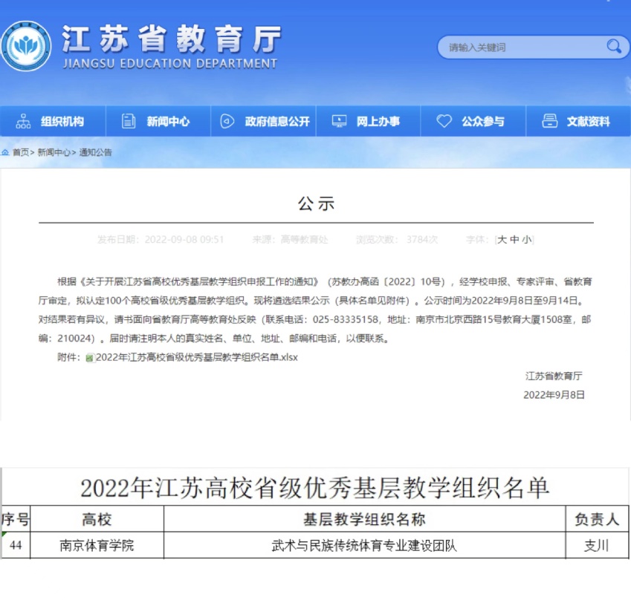Click the 江苏省教育厅 site title
631x600 pixels.
click(172, 39)
